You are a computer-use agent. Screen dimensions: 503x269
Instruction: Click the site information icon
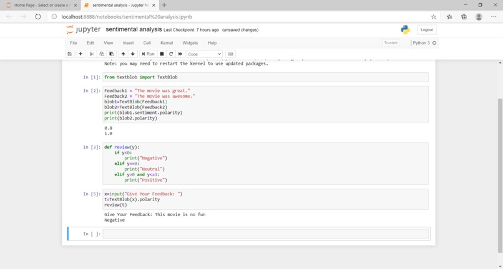tap(54, 17)
